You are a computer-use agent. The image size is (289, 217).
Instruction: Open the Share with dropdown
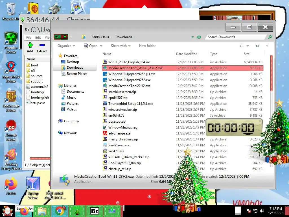tap(121, 46)
